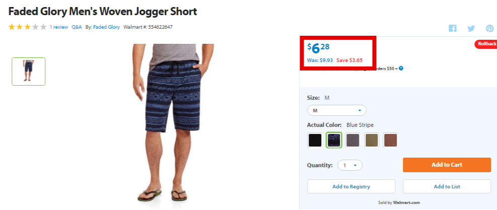
Task: Pin product using Pinterest icon
Action: (490, 29)
